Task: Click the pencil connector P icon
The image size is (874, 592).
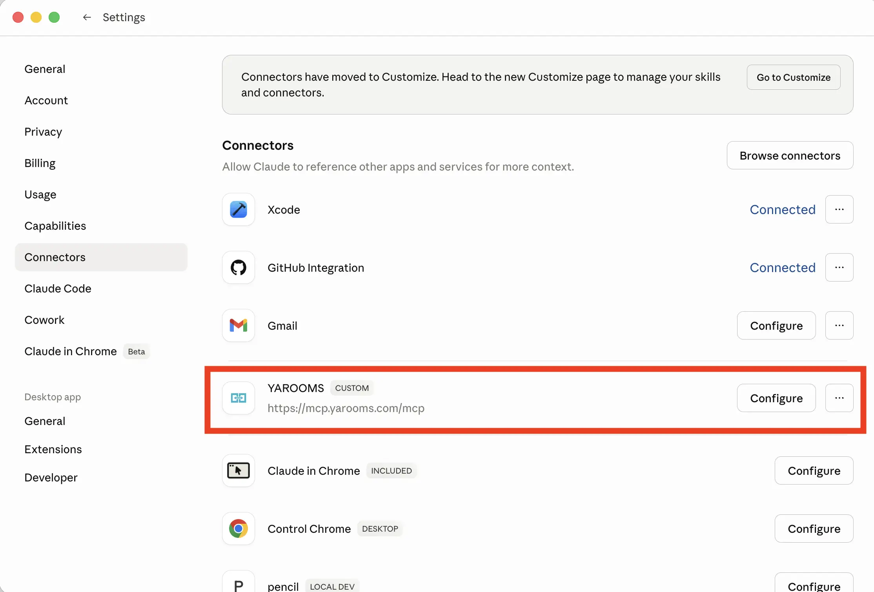Action: [x=238, y=585]
